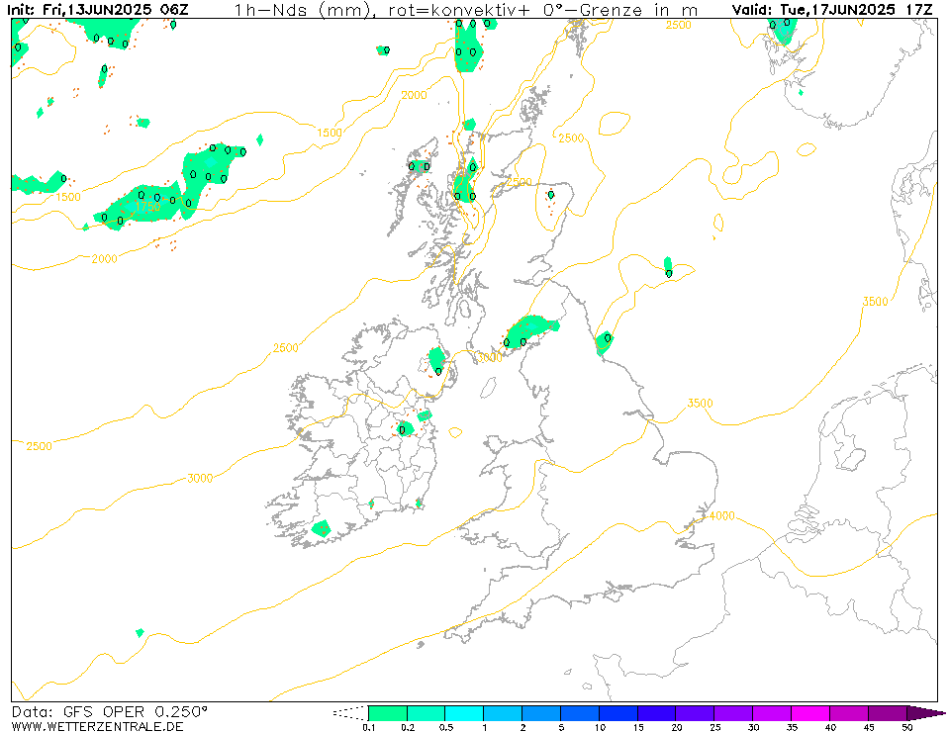Screen dimensions: 949x733
Task: Select the 10–15 mm legend swatch
Action: click(617, 713)
